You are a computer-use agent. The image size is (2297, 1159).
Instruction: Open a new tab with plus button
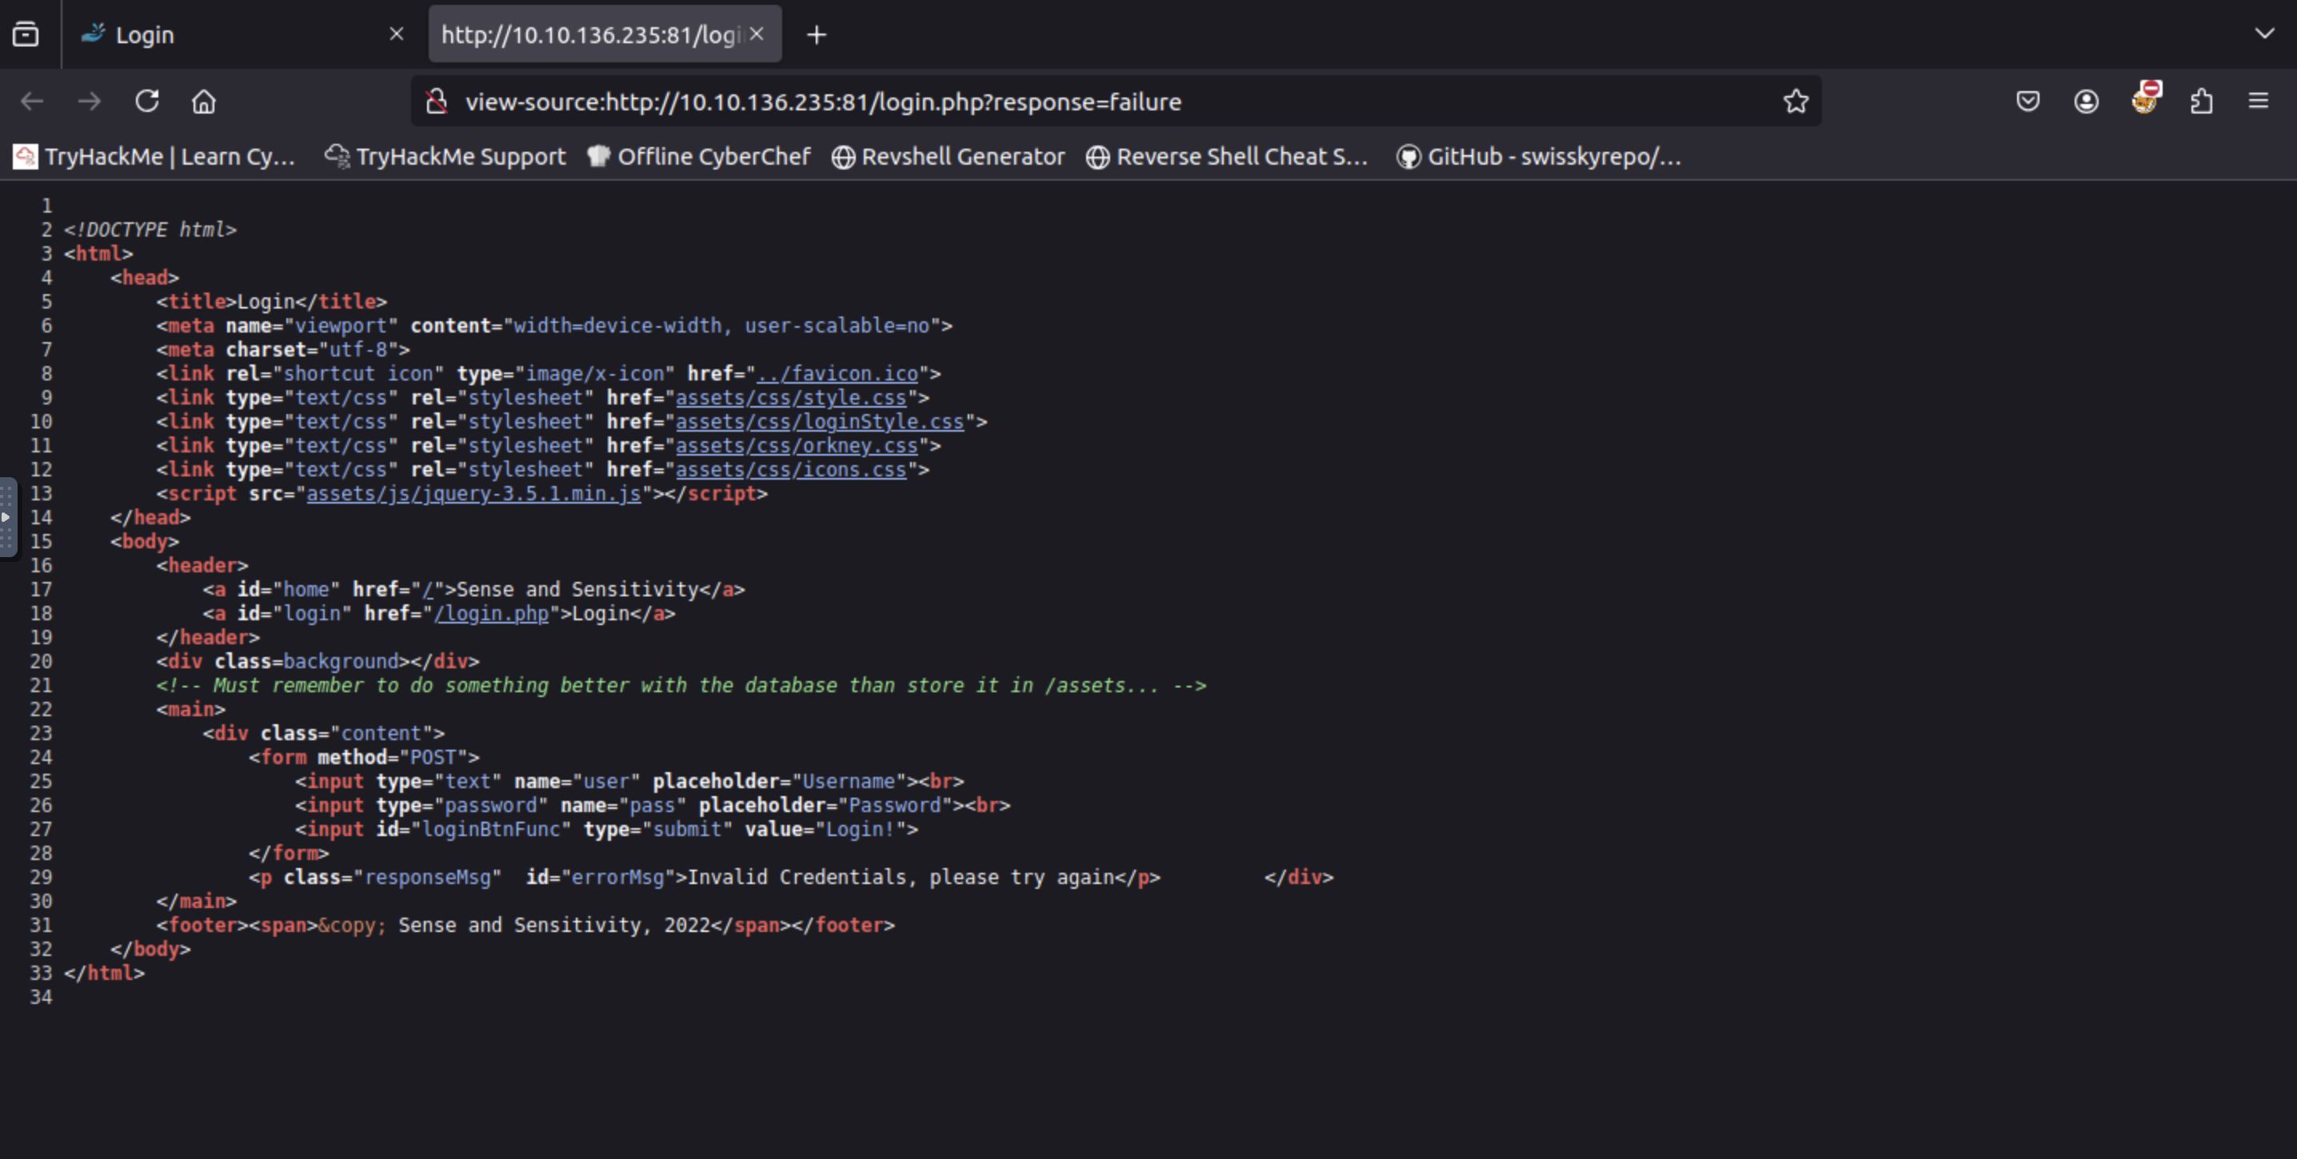click(816, 34)
